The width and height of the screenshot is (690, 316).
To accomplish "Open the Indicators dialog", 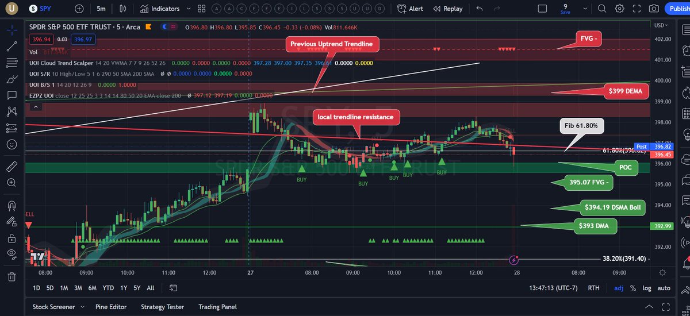I will coord(160,9).
